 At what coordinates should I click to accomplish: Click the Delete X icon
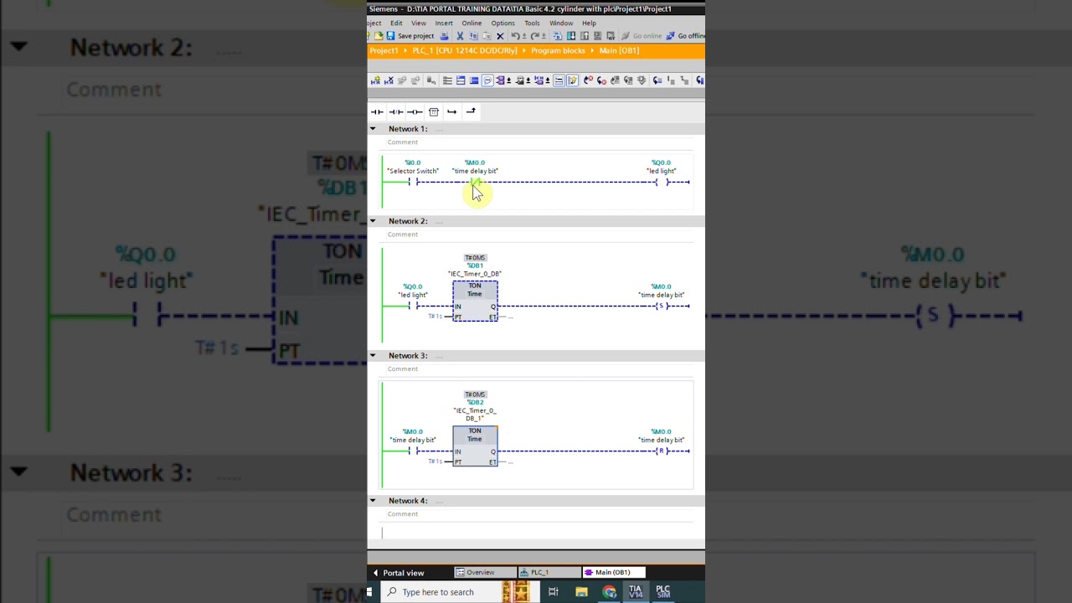click(x=500, y=36)
